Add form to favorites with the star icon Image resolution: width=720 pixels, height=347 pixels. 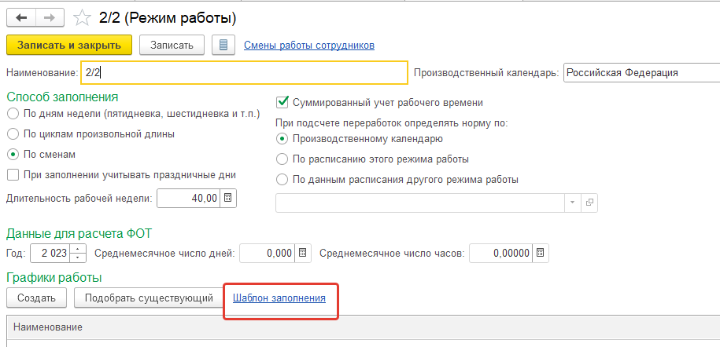[82, 18]
